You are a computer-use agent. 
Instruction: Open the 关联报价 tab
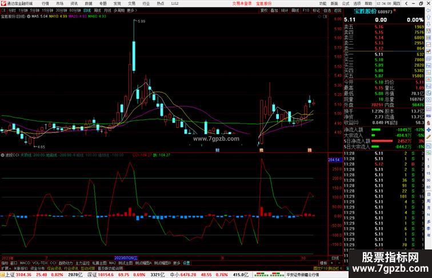coord(21,268)
